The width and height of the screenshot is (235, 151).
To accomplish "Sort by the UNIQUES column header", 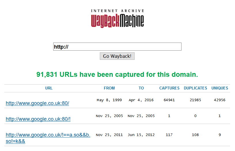I will pyautogui.click(x=220, y=88).
